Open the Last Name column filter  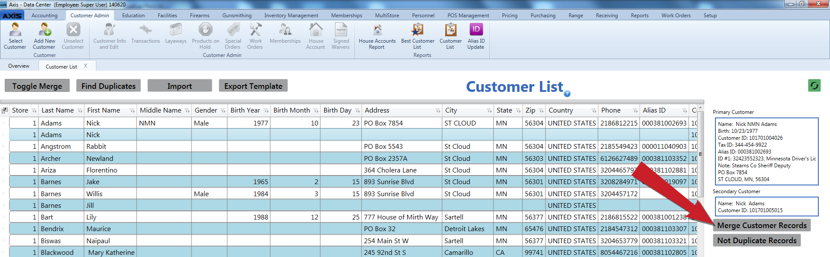click(80, 111)
